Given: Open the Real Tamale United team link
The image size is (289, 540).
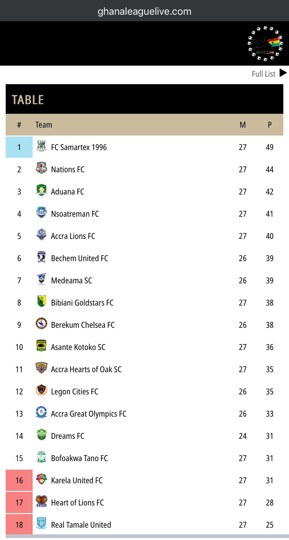Looking at the screenshot, I should [81, 525].
